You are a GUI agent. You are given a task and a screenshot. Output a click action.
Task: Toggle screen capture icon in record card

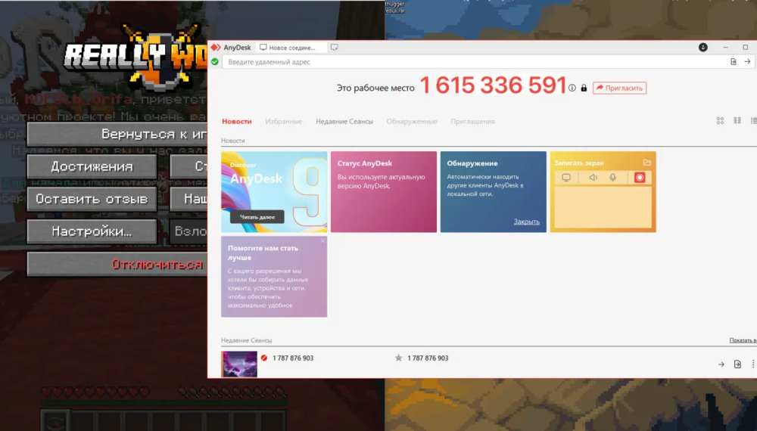tap(566, 178)
